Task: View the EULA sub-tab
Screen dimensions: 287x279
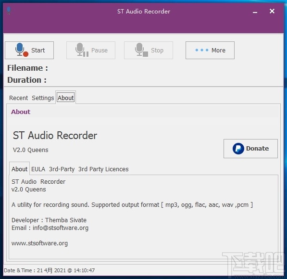Action: [x=38, y=169]
